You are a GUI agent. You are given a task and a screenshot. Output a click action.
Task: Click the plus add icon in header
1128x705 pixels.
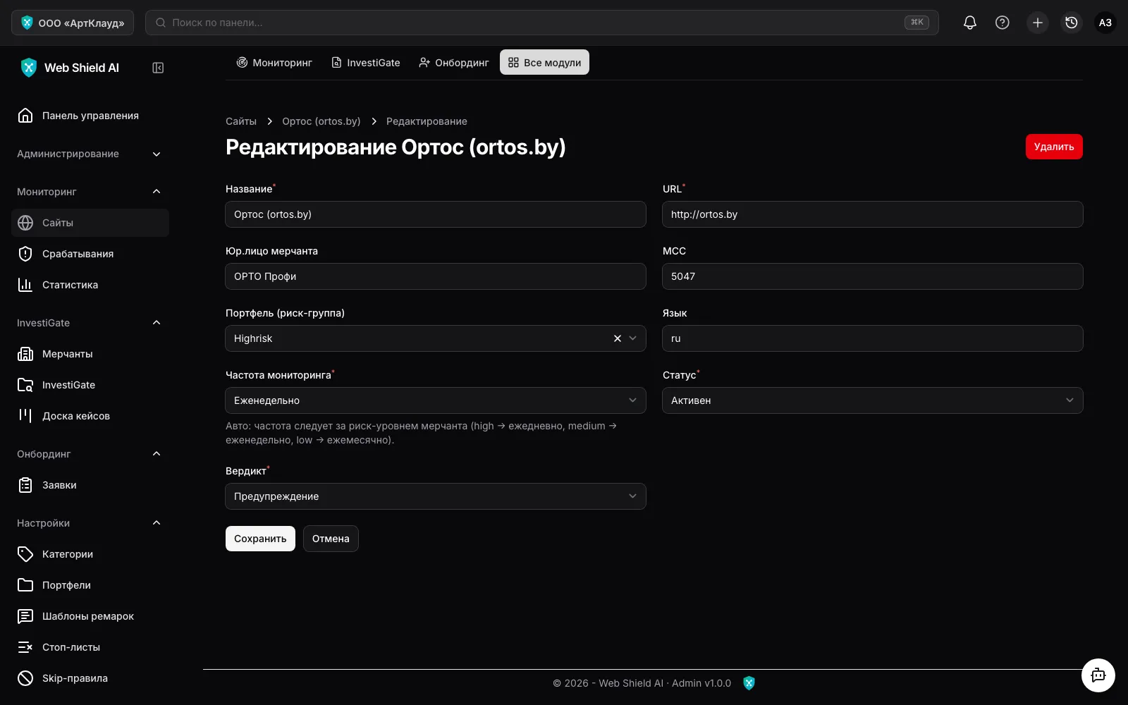pos(1038,23)
